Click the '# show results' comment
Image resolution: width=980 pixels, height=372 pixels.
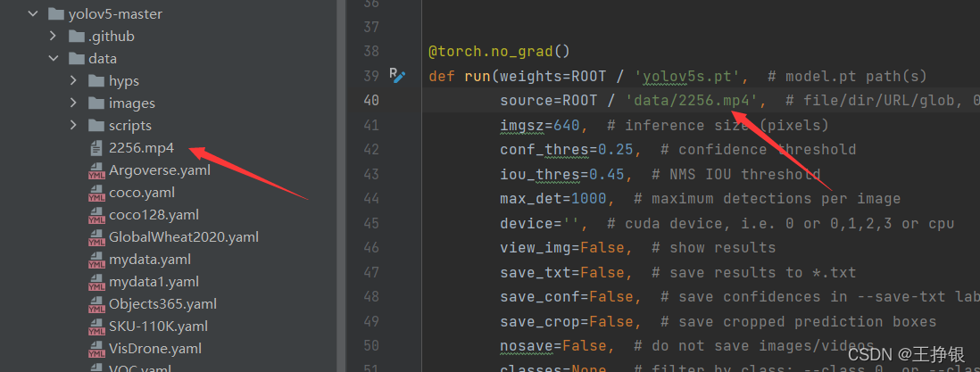click(x=714, y=248)
